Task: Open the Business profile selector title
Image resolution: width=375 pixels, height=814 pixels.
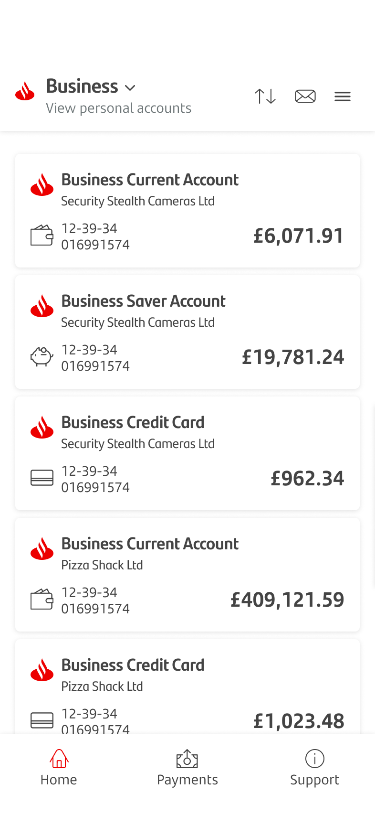Action: (82, 86)
